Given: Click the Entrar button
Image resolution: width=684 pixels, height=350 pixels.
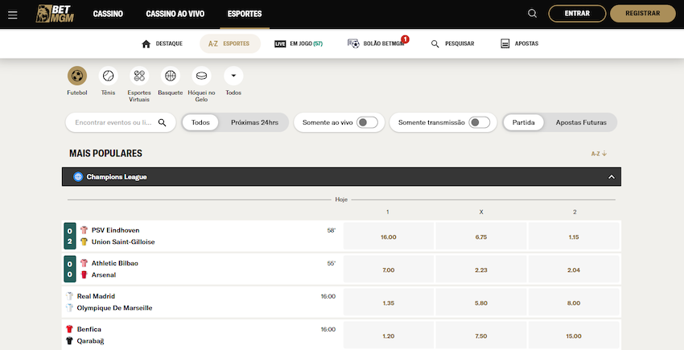Looking at the screenshot, I should pos(577,14).
